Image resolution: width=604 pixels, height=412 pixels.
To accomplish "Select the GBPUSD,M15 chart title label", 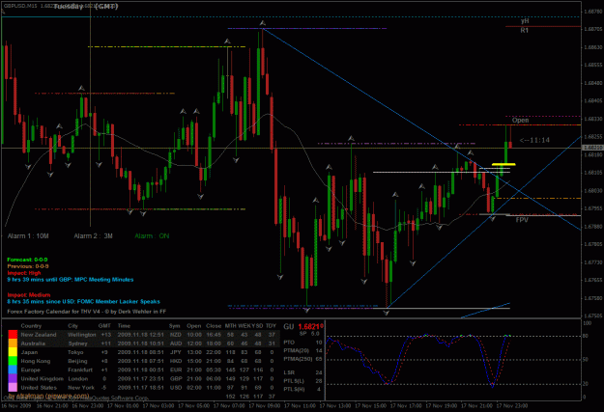I will point(20,6).
